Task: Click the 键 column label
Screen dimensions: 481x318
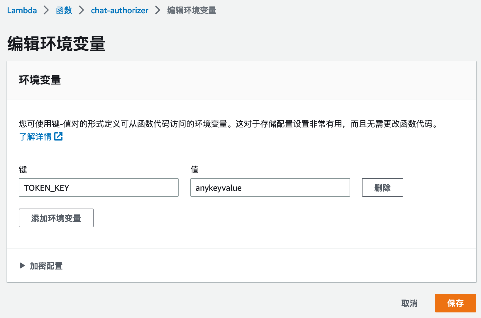Action: 23,170
